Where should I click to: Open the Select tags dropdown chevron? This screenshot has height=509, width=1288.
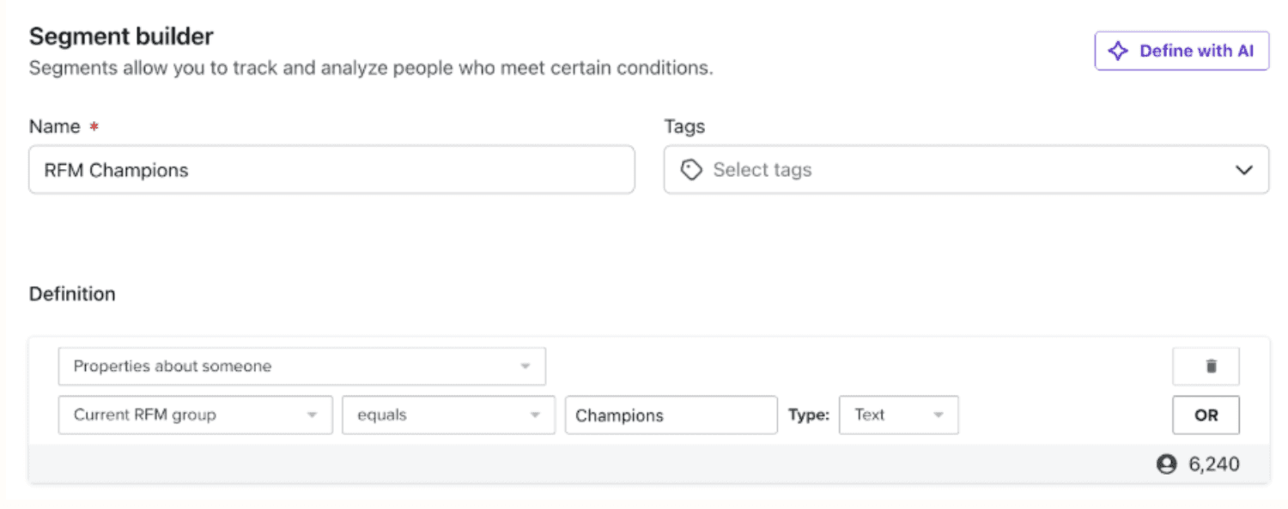pos(1244,170)
